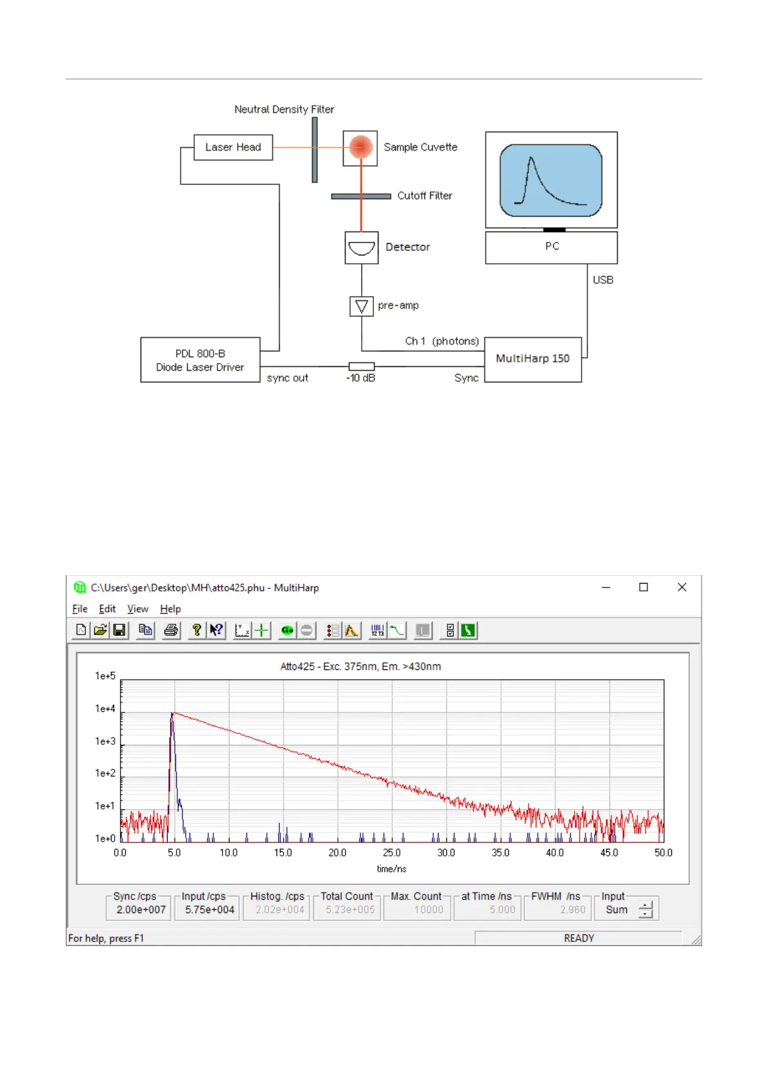Click the colored histogram curves icon
768x1086 pixels.
tap(351, 630)
